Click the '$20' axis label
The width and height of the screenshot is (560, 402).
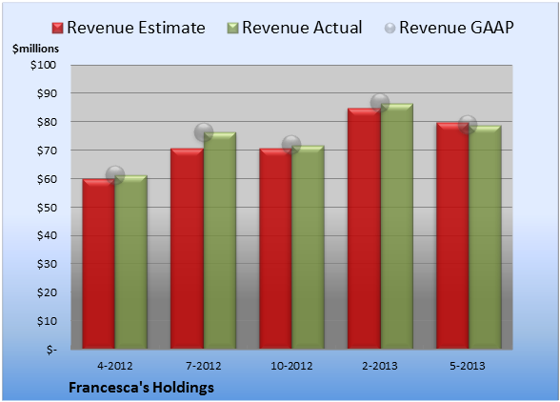click(47, 292)
